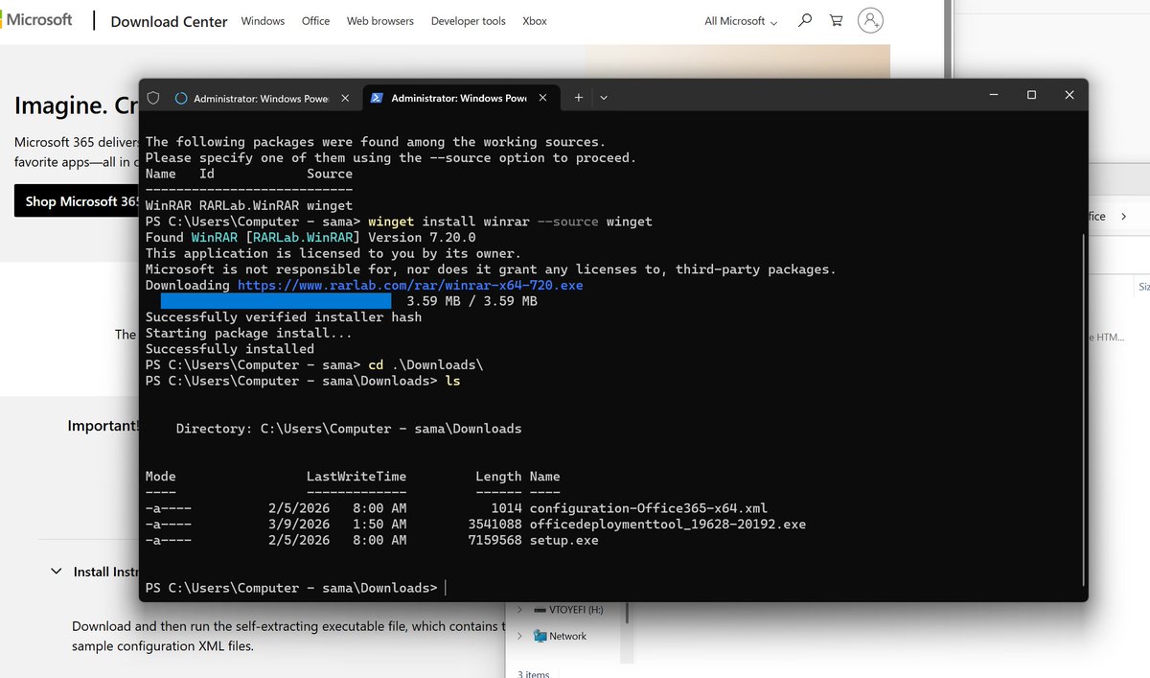
Task: Click the blue download progress bar
Action: point(276,301)
